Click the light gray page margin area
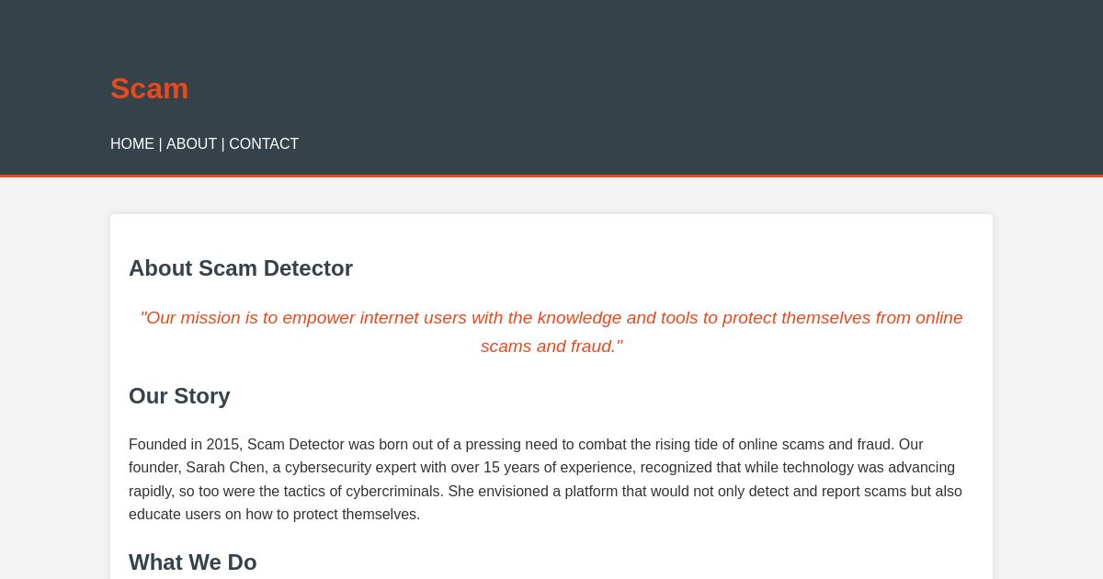 tap(55, 368)
